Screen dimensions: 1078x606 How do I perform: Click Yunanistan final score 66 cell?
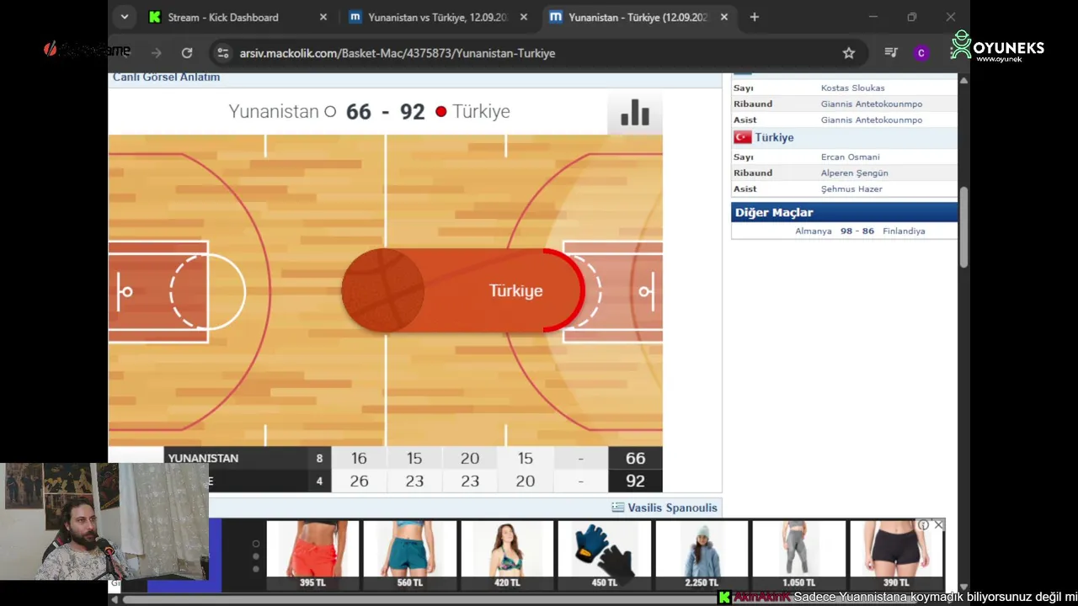click(635, 458)
